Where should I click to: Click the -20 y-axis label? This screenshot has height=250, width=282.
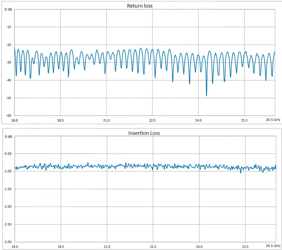coord(8,45)
